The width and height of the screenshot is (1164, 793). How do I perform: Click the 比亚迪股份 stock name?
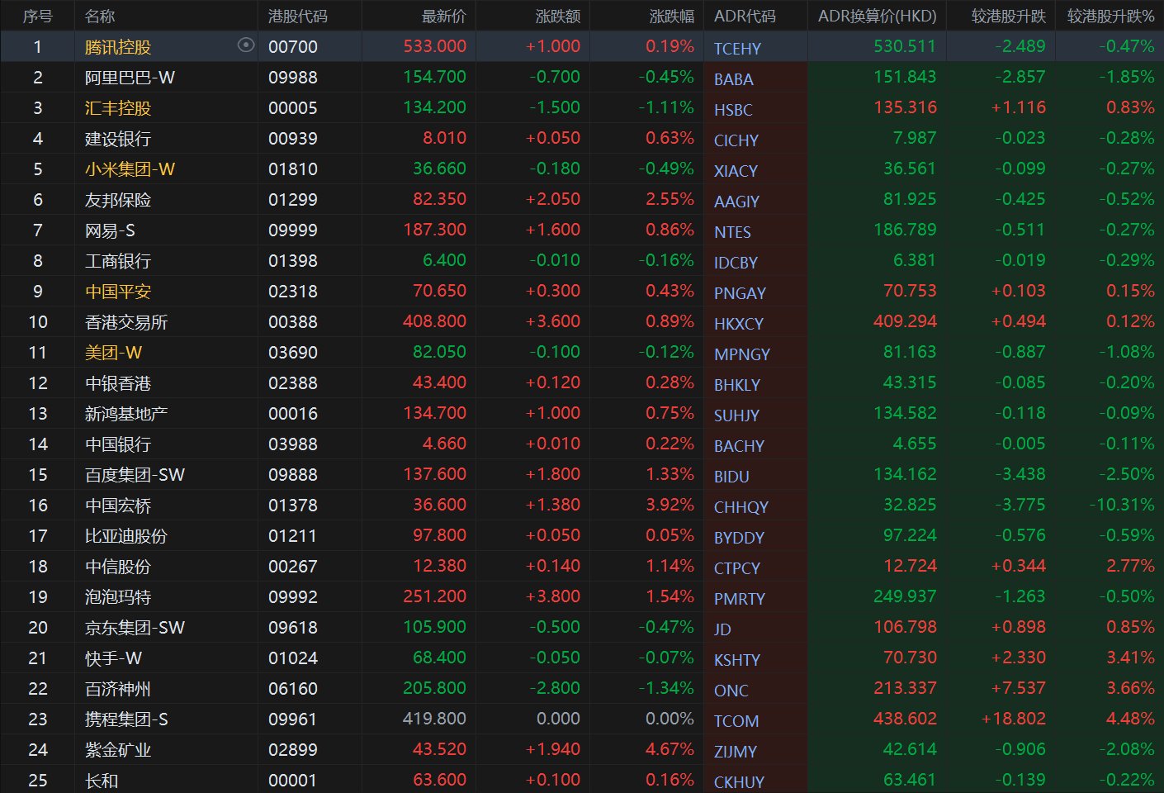125,536
